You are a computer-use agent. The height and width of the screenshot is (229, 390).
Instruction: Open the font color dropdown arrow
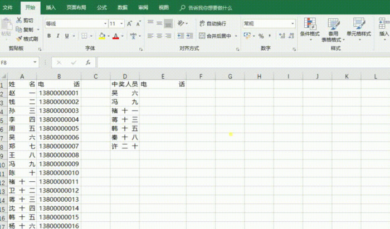[x=123, y=36]
